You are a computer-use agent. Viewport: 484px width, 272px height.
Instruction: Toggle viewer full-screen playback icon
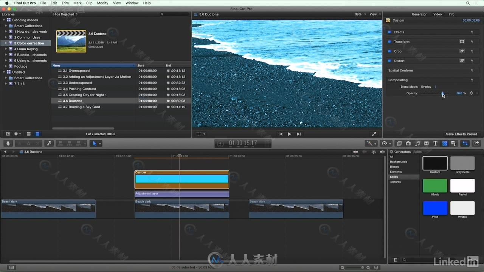tap(374, 134)
